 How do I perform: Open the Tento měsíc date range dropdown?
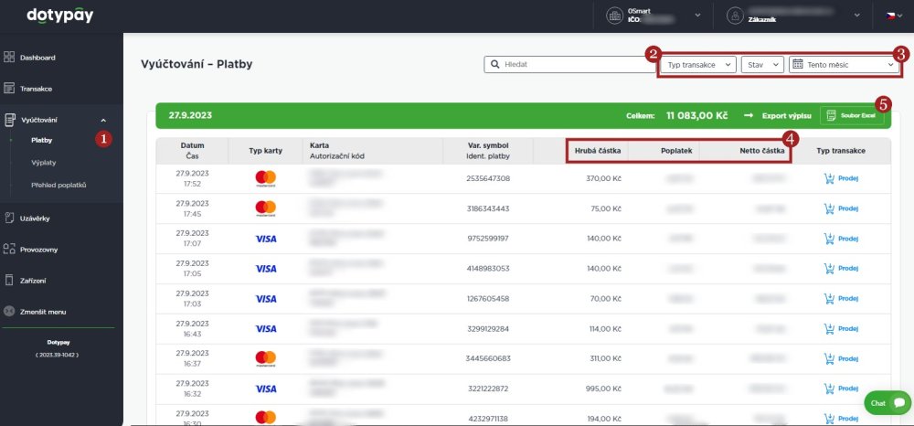pos(844,65)
